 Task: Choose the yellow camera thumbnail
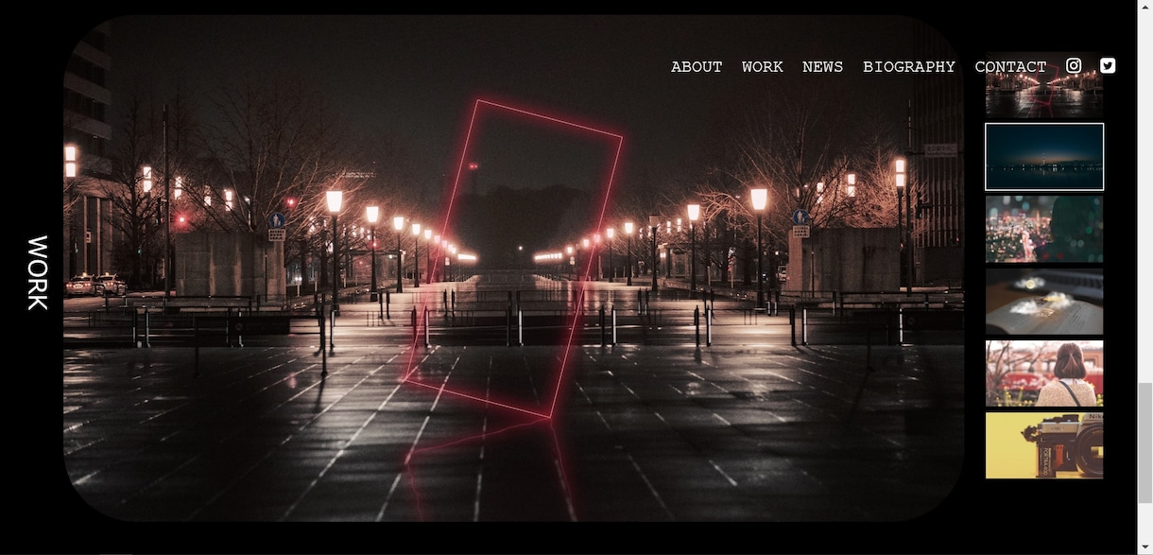pyautogui.click(x=1044, y=445)
